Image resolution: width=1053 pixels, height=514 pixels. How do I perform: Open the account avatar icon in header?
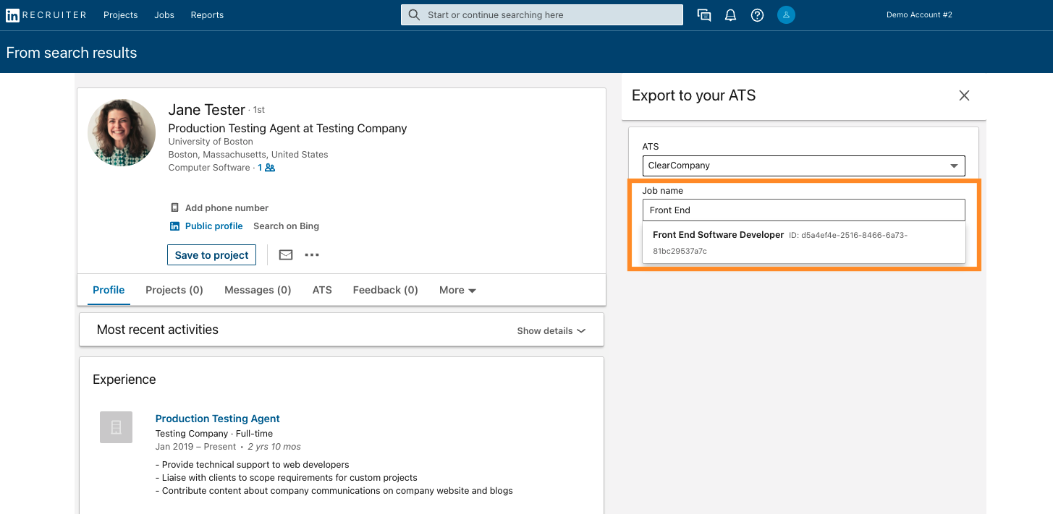(x=786, y=14)
